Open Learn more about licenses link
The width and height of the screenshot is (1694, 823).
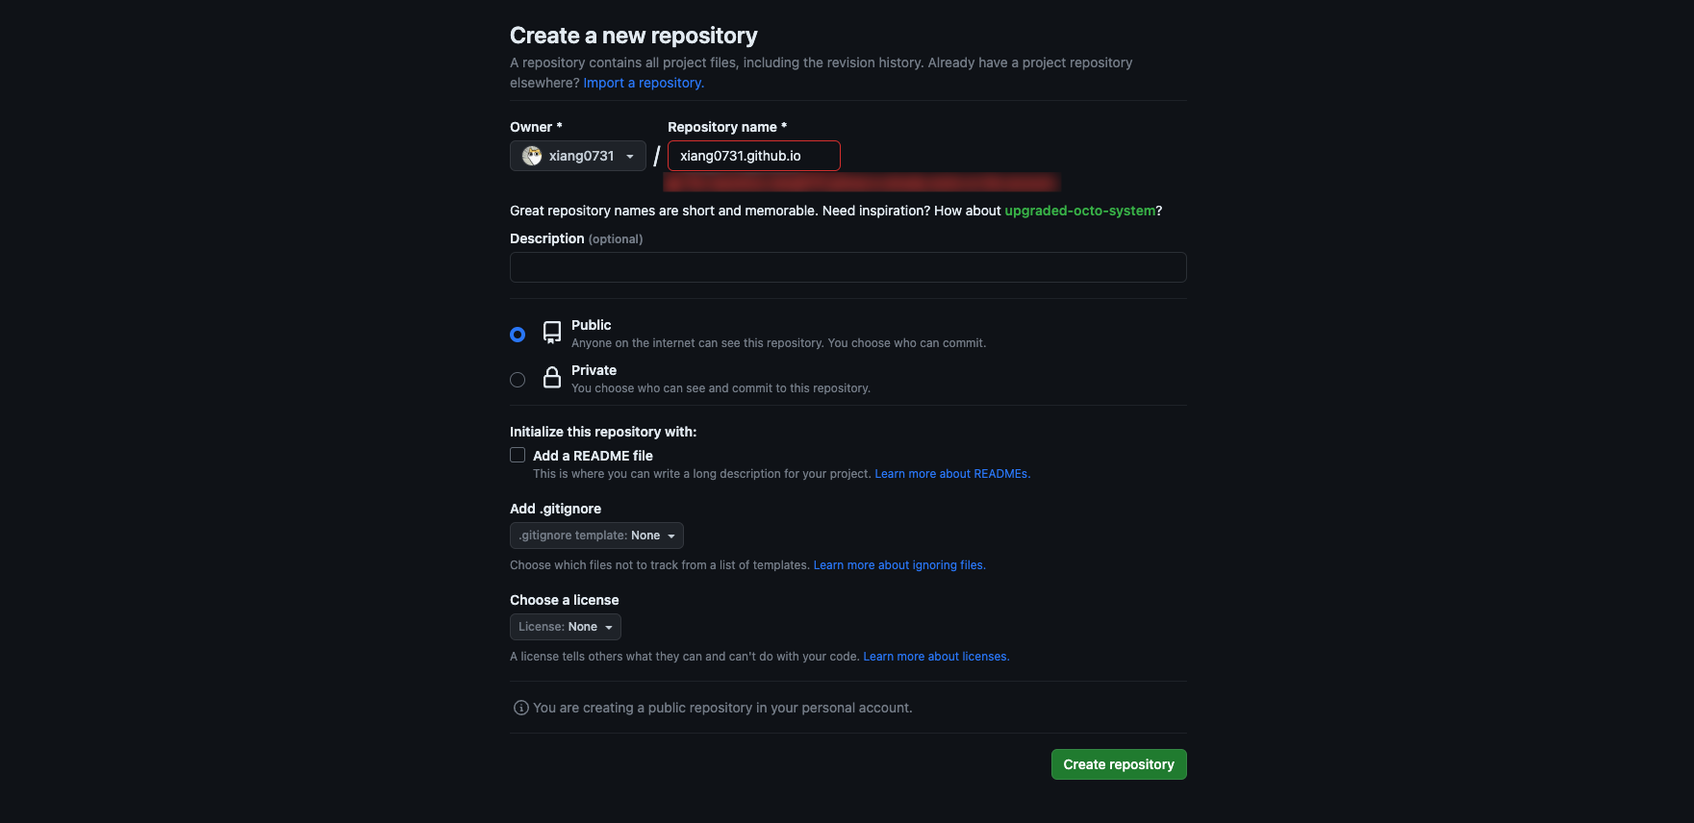pyautogui.click(x=935, y=657)
